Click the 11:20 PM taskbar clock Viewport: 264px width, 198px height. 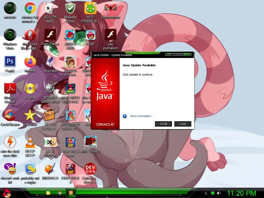pyautogui.click(x=242, y=193)
